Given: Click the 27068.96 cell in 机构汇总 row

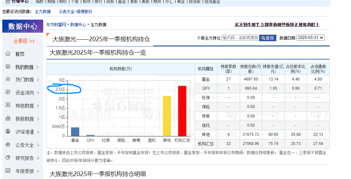Looking at the screenshot, I should [x=251, y=144].
